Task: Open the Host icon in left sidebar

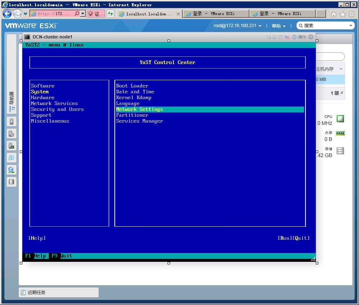Action: click(11, 122)
